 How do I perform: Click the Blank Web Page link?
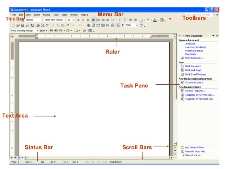click(x=193, y=70)
